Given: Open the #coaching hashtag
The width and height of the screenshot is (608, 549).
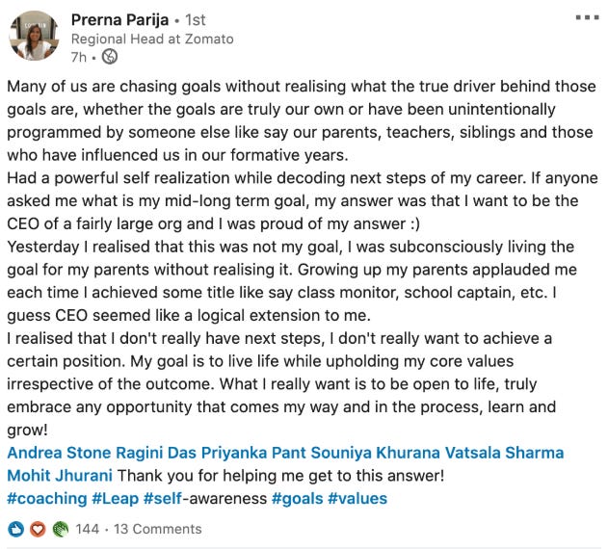Looking at the screenshot, I should 47,498.
